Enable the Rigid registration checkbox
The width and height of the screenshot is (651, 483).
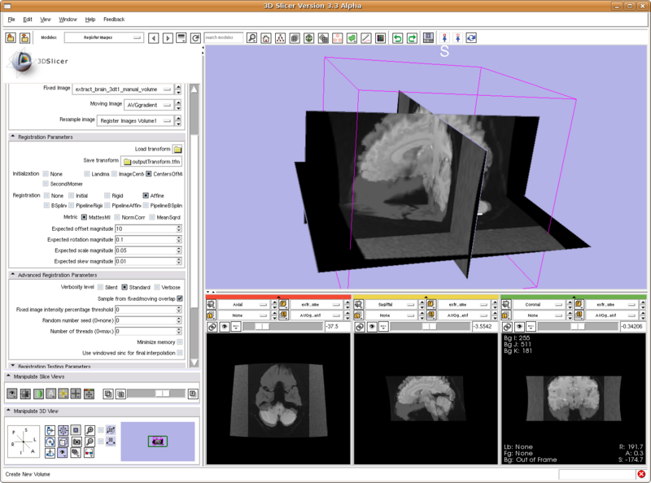(106, 195)
